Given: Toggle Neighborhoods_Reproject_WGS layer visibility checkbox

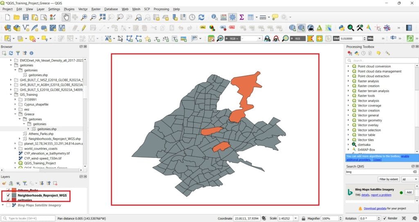Looking at the screenshot, I should tap(8, 195).
